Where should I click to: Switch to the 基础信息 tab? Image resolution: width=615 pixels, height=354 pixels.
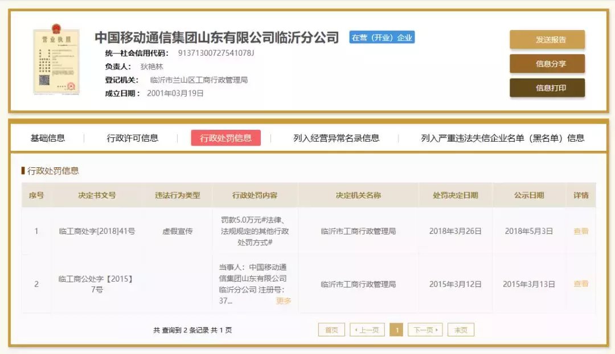[48, 138]
